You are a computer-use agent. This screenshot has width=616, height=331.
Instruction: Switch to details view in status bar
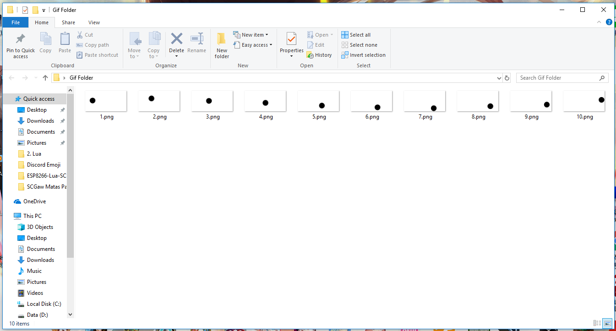[597, 323]
